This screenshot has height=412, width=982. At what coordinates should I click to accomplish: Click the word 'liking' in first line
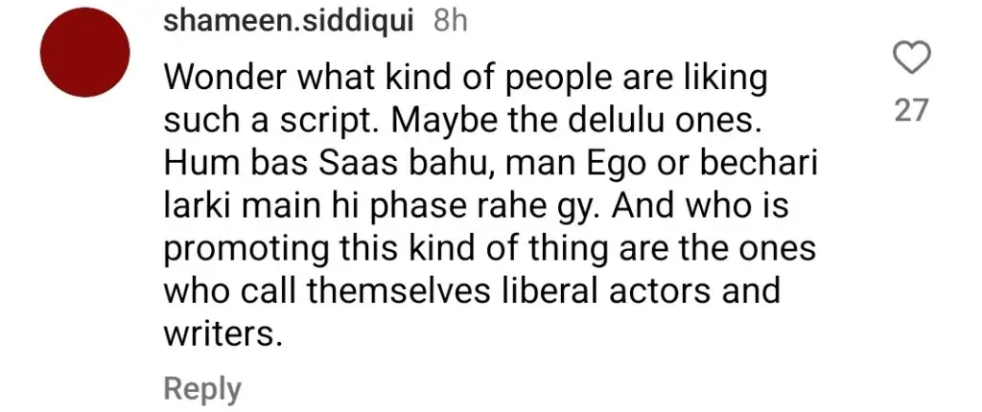coord(722,80)
